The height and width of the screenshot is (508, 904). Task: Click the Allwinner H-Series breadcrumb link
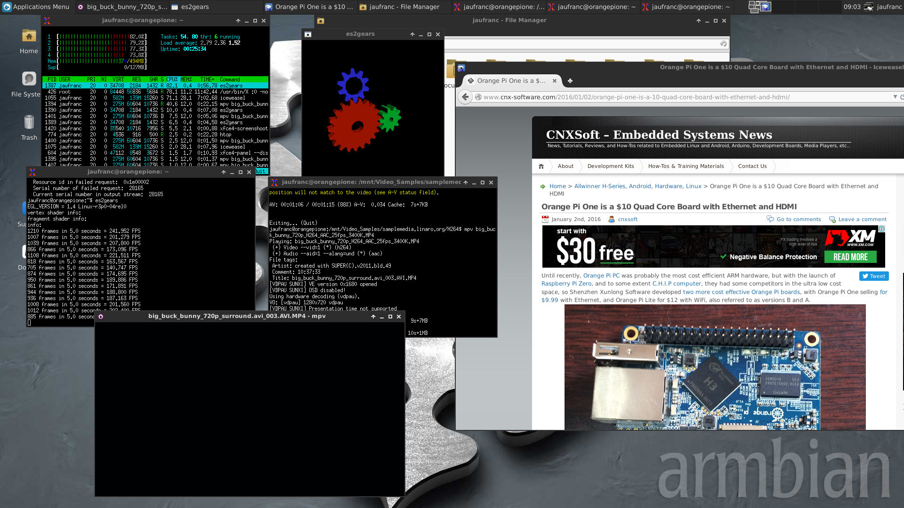pos(600,186)
